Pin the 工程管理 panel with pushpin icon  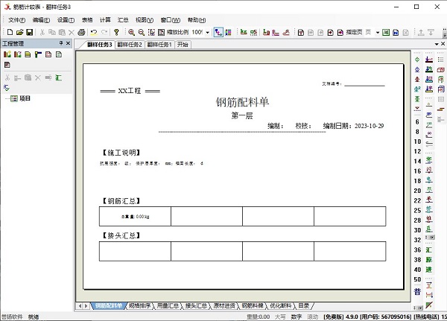[61, 43]
